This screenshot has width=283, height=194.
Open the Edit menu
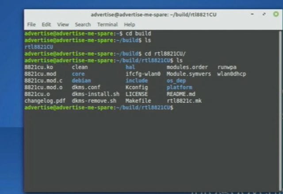point(46,24)
